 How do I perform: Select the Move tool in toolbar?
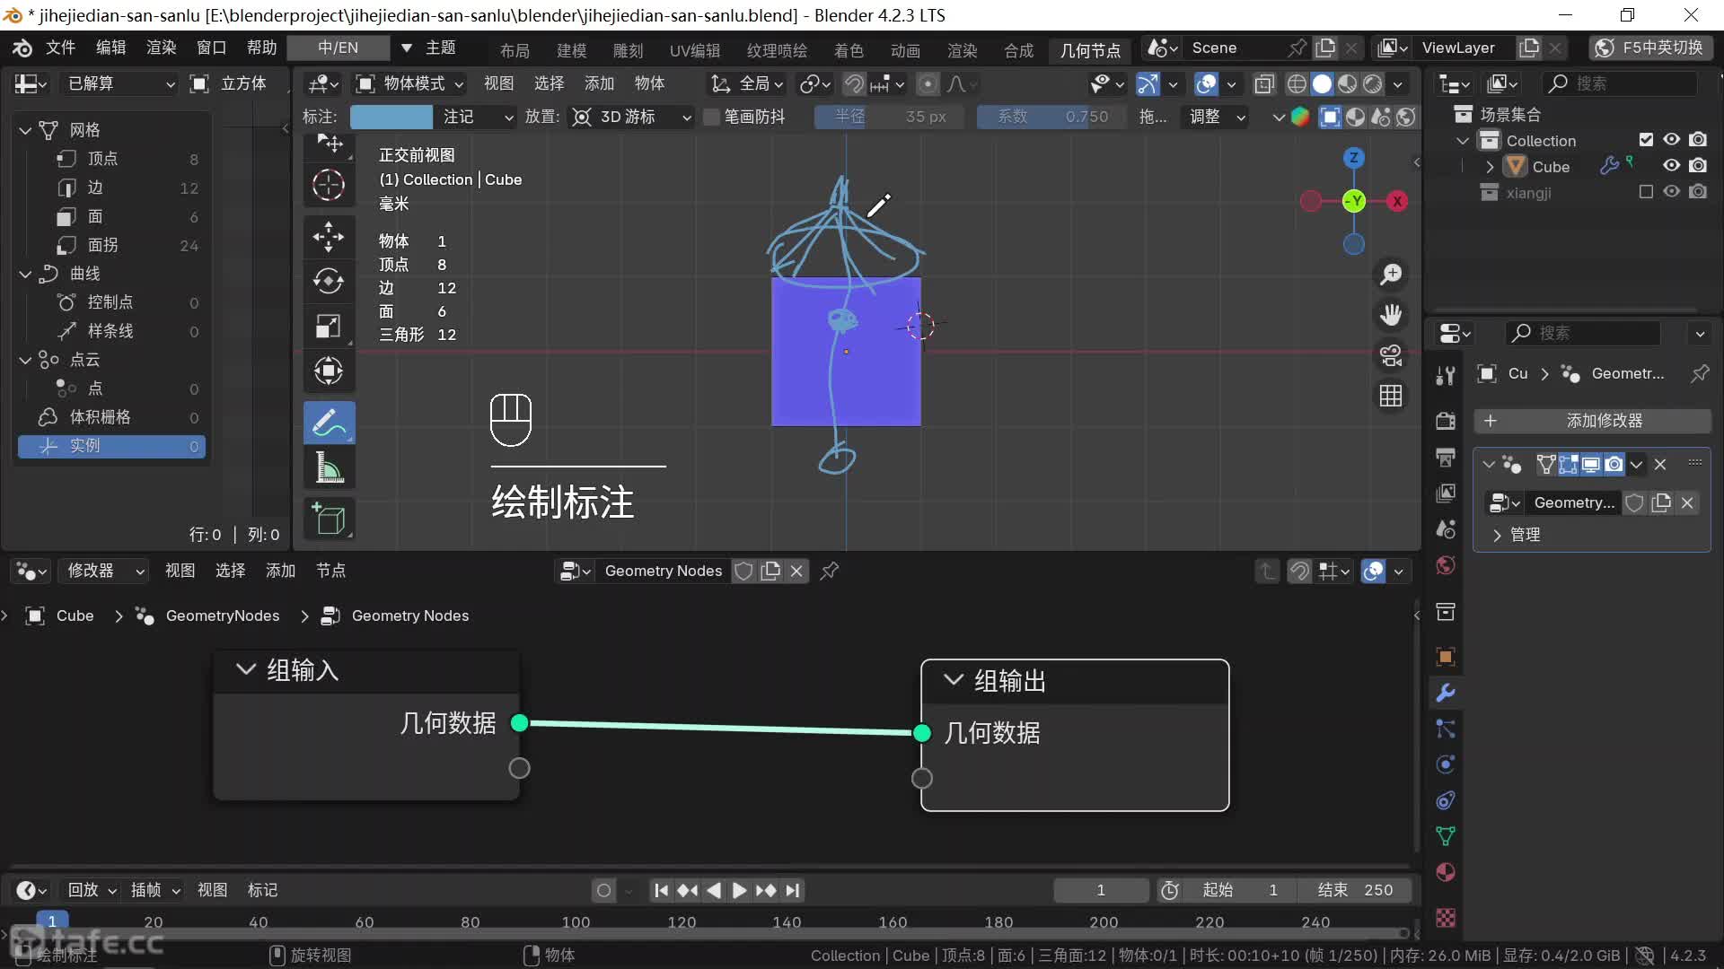329,236
